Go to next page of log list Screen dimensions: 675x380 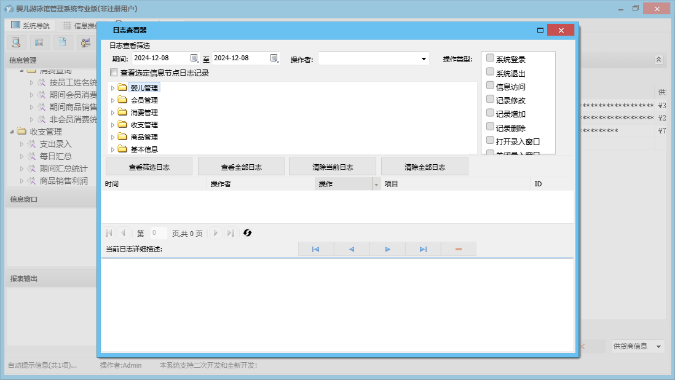click(x=216, y=233)
